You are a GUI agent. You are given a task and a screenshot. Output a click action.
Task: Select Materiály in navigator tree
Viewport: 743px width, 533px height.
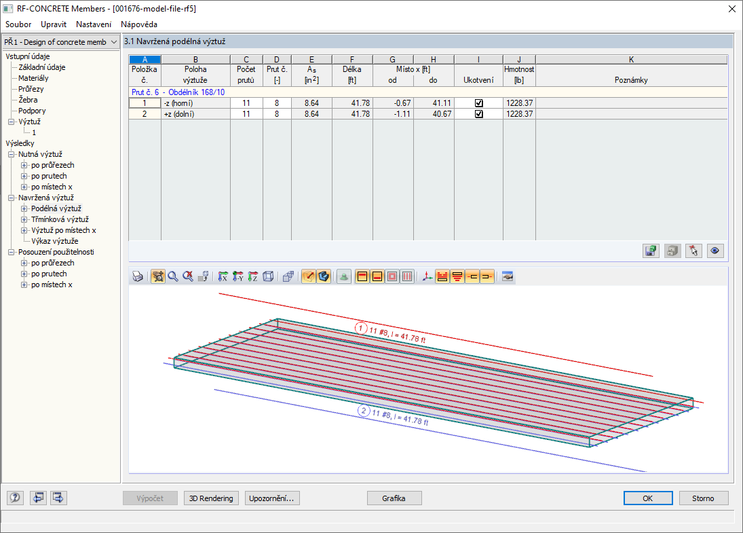click(x=33, y=78)
